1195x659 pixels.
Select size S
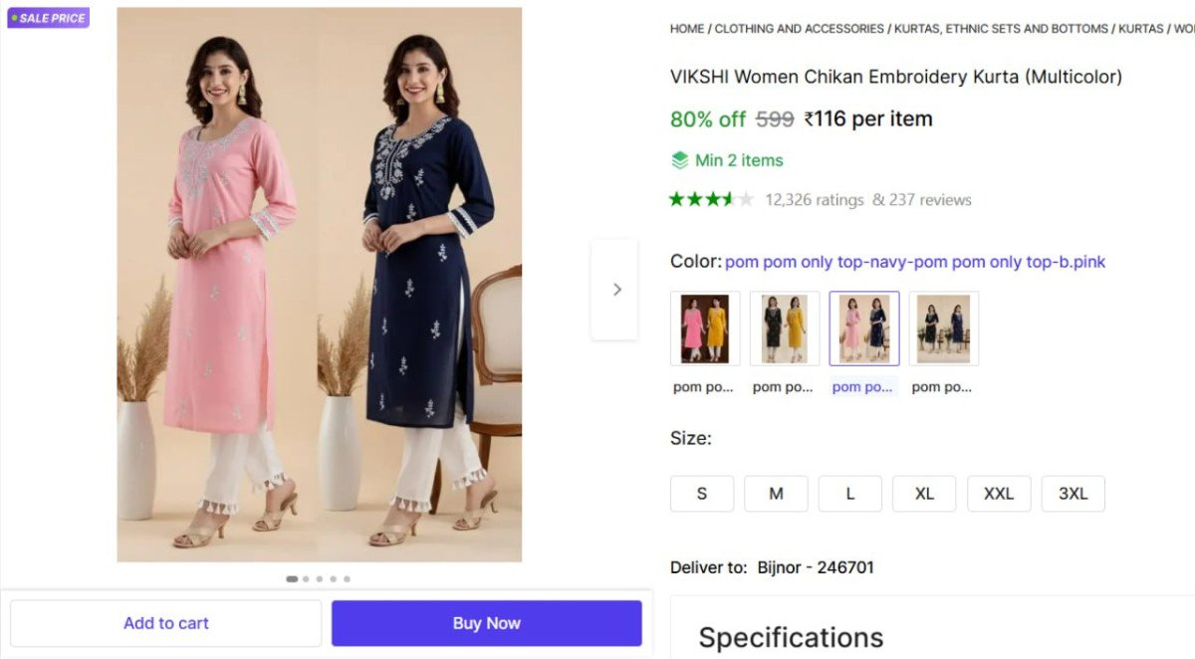click(x=702, y=493)
